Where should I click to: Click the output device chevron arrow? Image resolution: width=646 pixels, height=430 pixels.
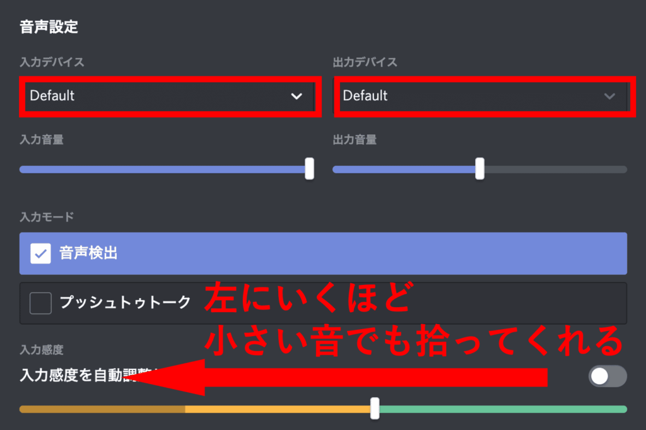point(610,96)
